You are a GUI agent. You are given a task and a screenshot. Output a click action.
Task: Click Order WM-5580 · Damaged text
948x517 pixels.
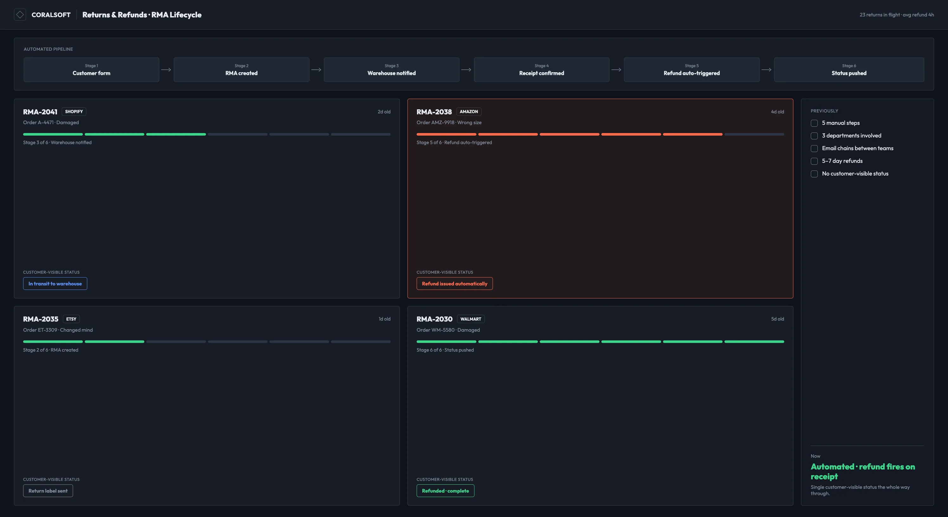coord(448,330)
